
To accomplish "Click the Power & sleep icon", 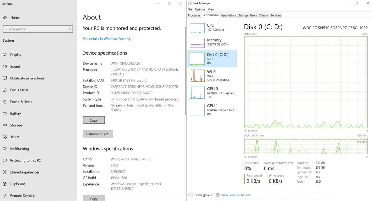I will pos(5,102).
